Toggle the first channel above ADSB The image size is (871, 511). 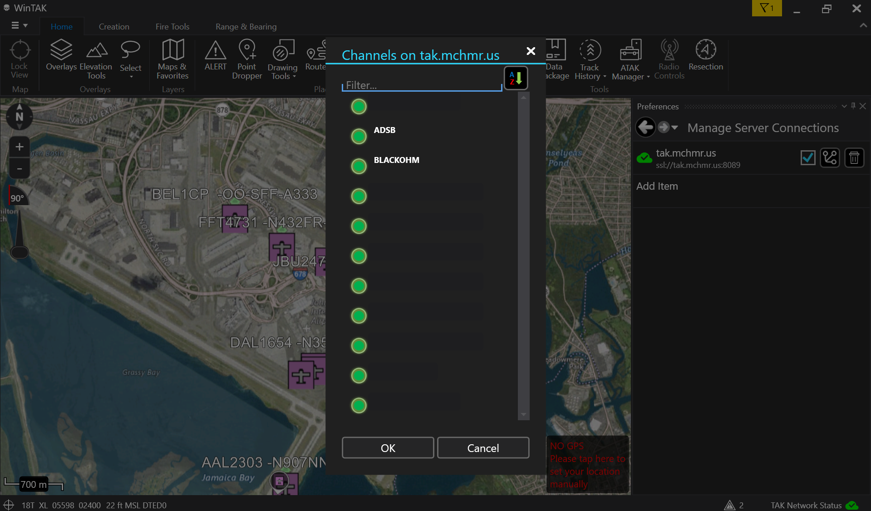click(359, 107)
